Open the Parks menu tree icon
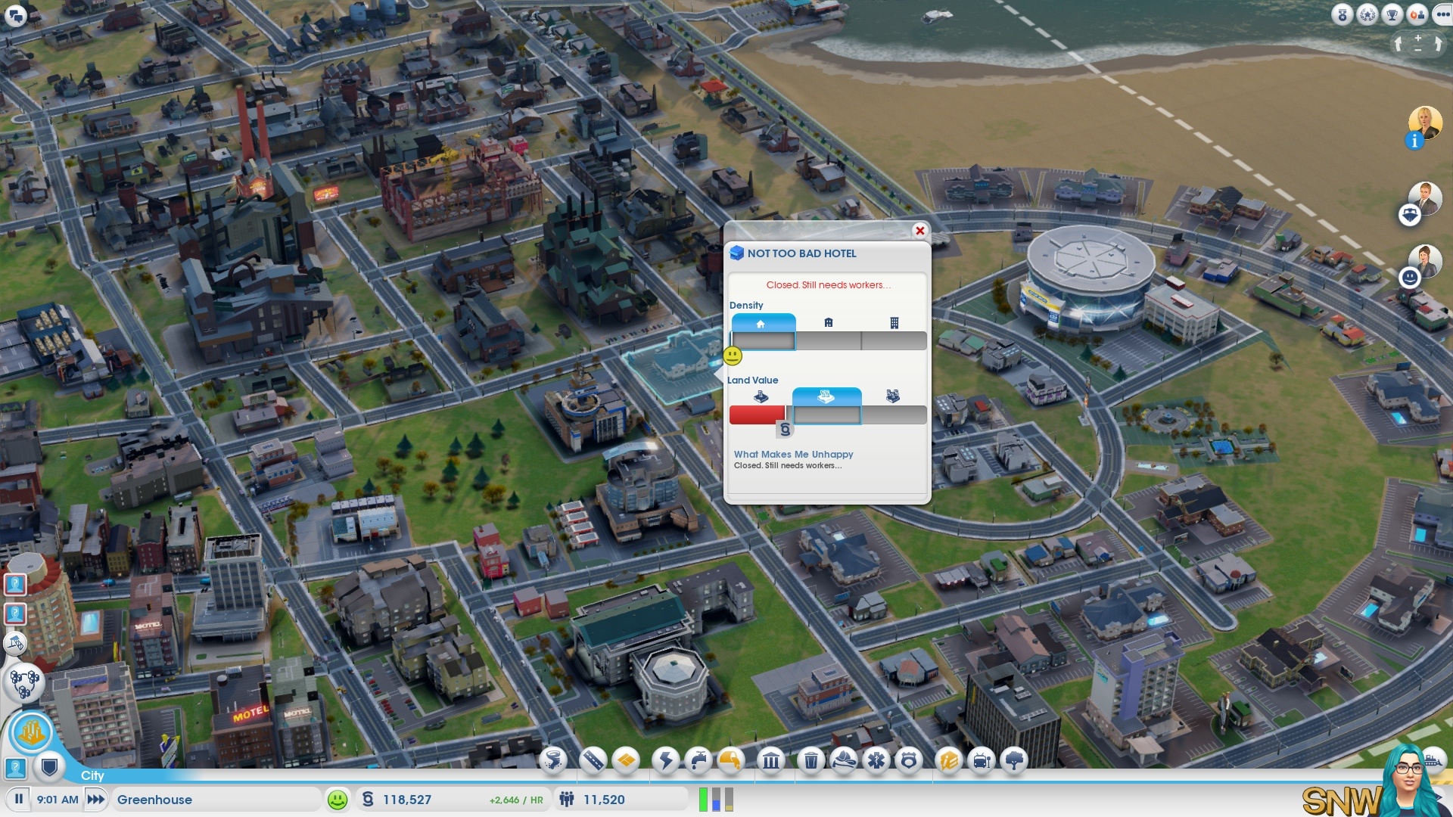The width and height of the screenshot is (1453, 817). tap(1014, 760)
